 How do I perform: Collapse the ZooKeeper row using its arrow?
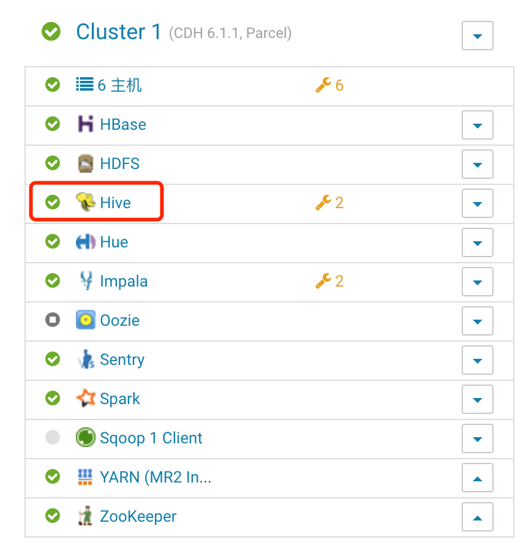click(x=477, y=517)
